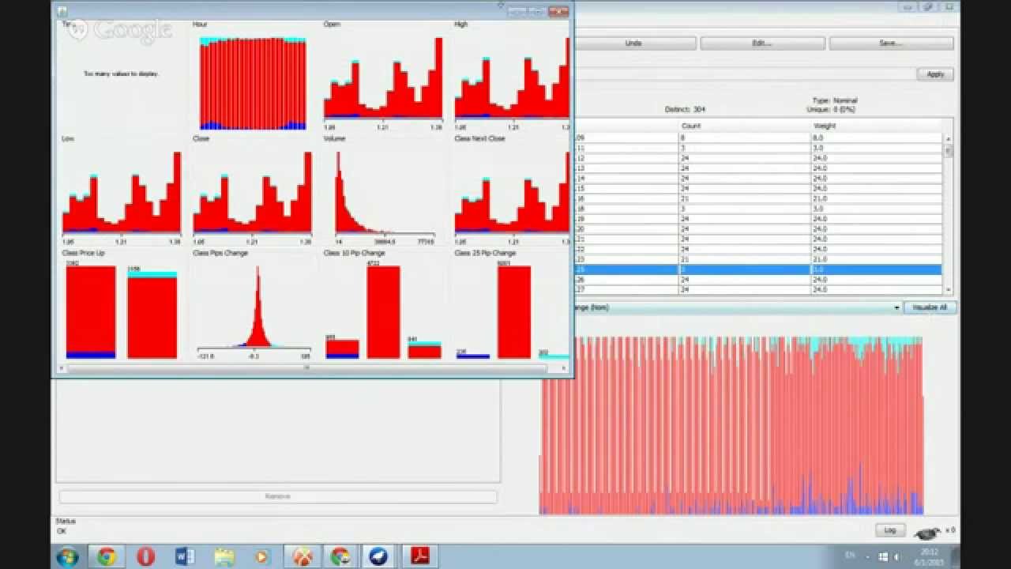Click table scrollbar down arrow

[949, 290]
